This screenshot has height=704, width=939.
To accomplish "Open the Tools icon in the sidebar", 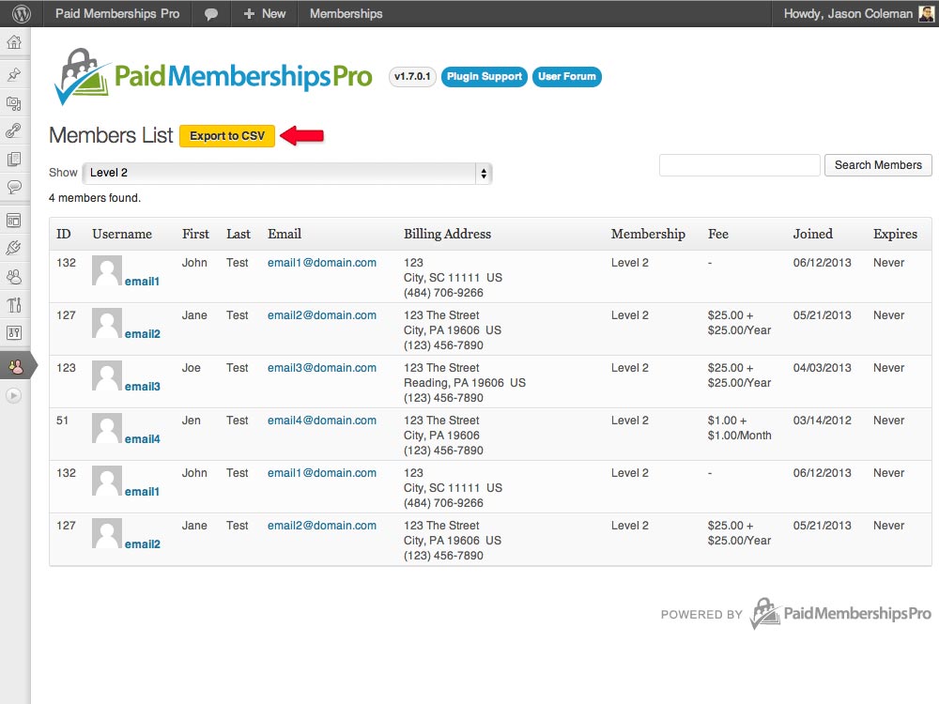I will [14, 305].
